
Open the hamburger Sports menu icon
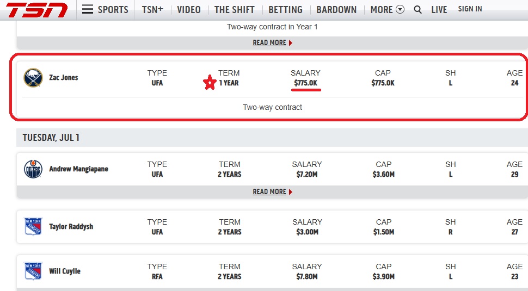[88, 9]
